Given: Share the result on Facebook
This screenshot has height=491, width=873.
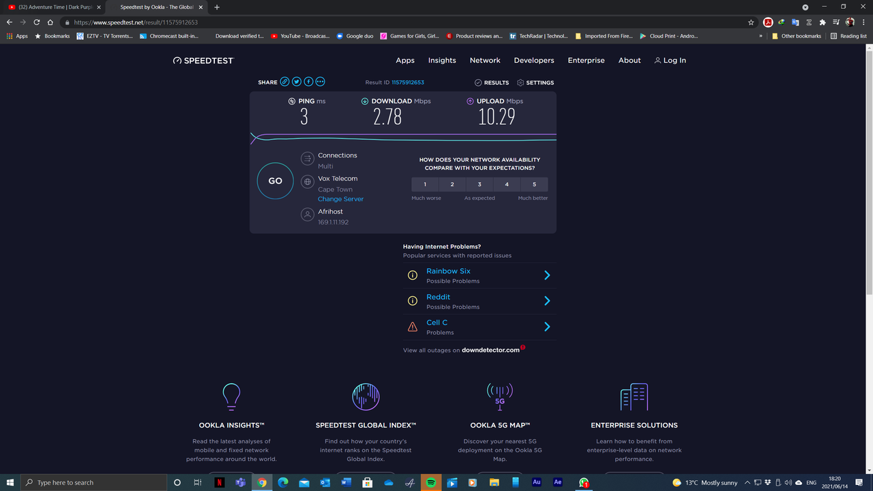Looking at the screenshot, I should [x=308, y=82].
